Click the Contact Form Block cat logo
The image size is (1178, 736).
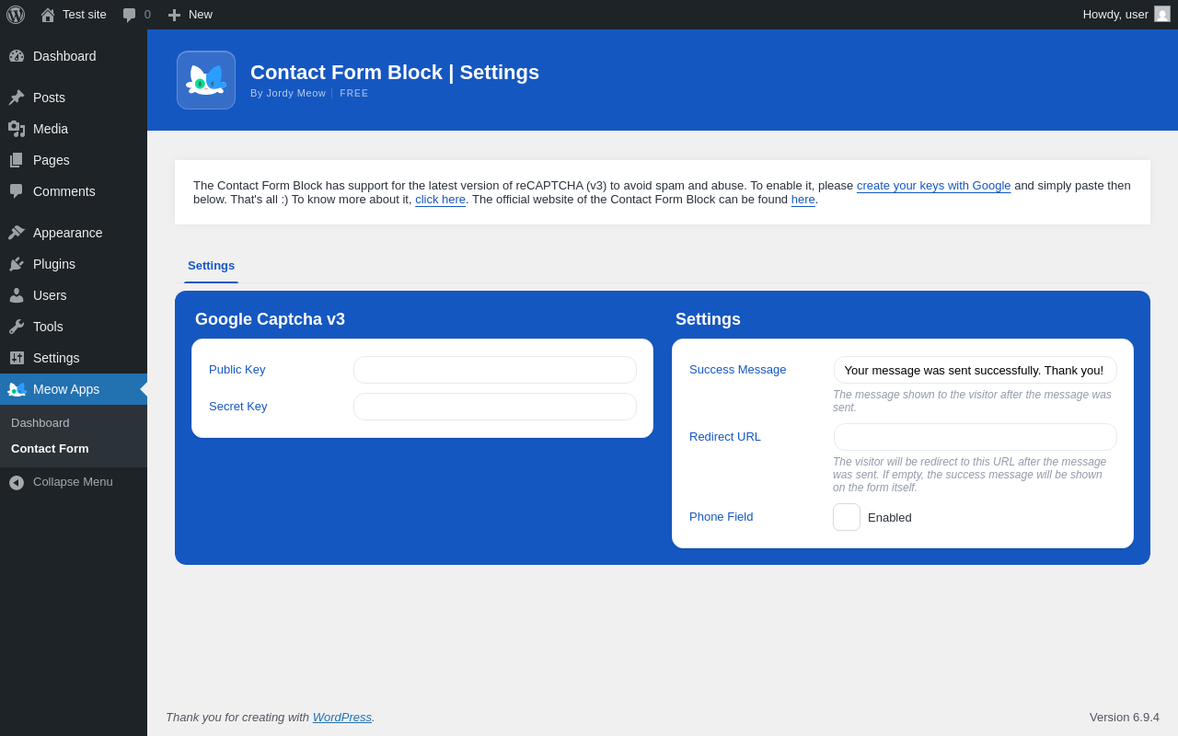pyautogui.click(x=206, y=80)
